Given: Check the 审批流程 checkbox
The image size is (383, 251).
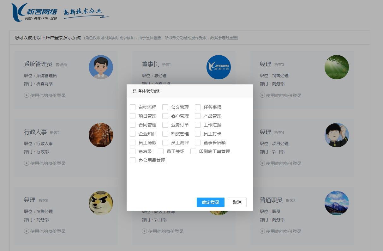Looking at the screenshot, I should click(133, 107).
